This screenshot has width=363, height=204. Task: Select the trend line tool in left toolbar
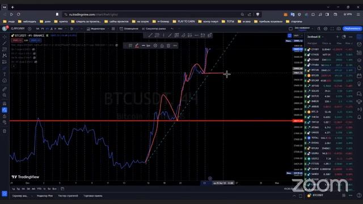5,43
